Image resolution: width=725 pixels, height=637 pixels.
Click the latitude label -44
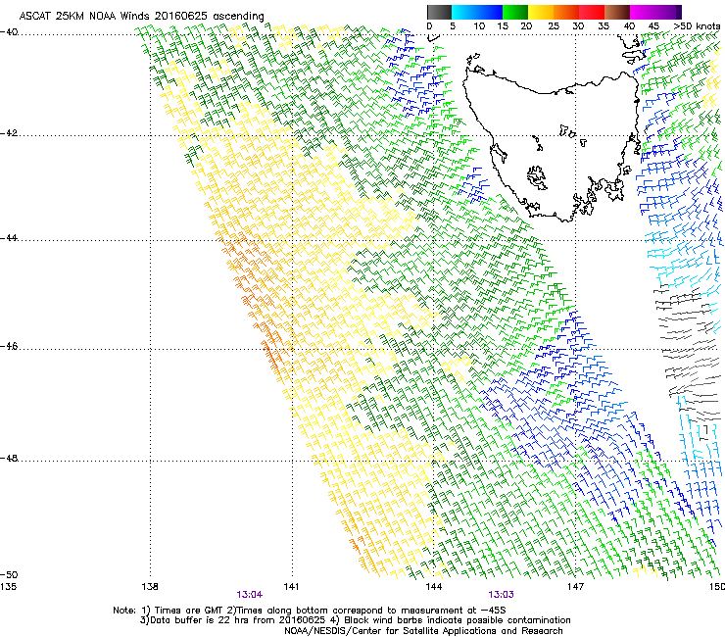point(9,238)
